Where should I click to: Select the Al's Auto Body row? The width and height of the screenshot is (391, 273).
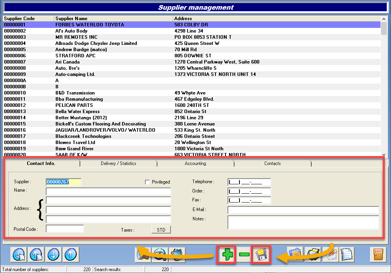pyautogui.click(x=191, y=31)
